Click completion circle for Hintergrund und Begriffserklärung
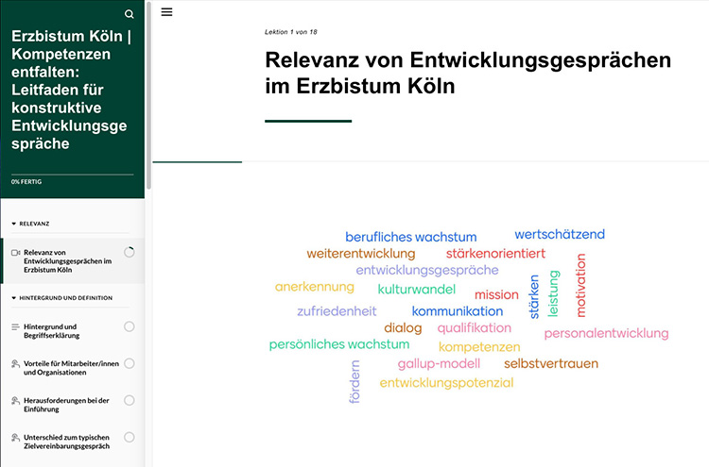 pos(130,326)
